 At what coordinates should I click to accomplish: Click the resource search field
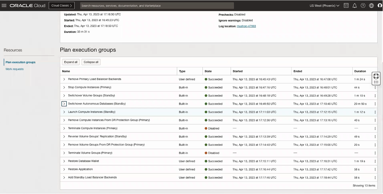[x=157, y=5]
